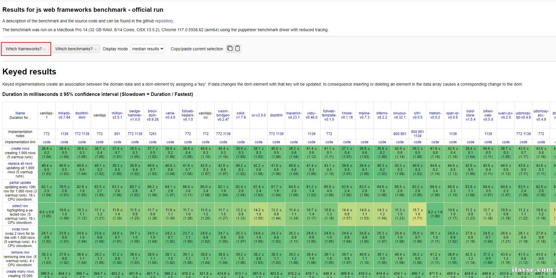Open the spair-qr-v0.0.8 framework header link
This screenshot has height=278, width=556.
[453, 115]
